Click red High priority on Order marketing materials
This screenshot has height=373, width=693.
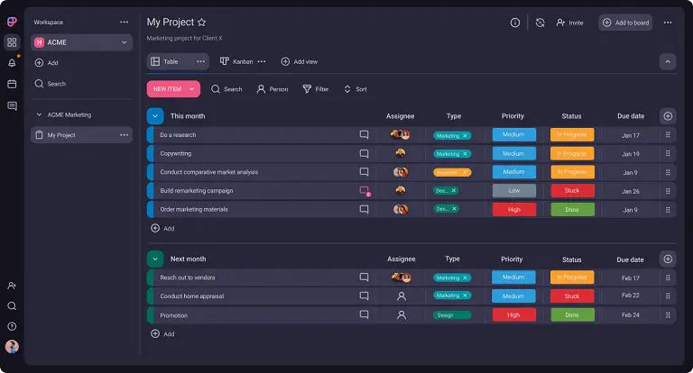(513, 210)
